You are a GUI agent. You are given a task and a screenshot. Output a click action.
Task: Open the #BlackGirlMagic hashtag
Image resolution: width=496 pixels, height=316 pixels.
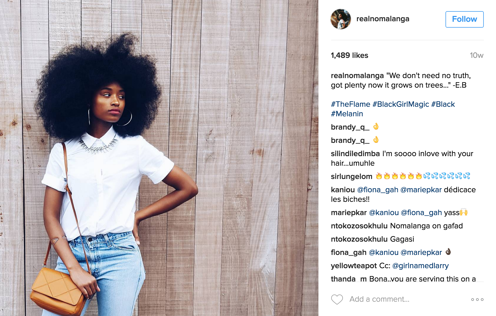point(401,104)
